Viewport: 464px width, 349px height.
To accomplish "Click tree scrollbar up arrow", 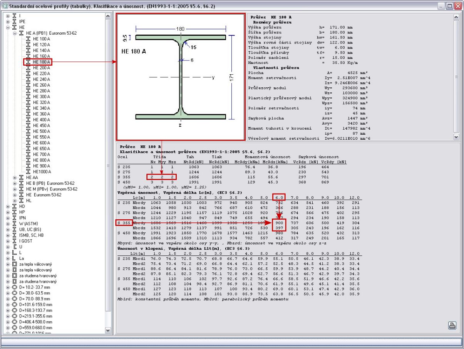I will click(108, 16).
